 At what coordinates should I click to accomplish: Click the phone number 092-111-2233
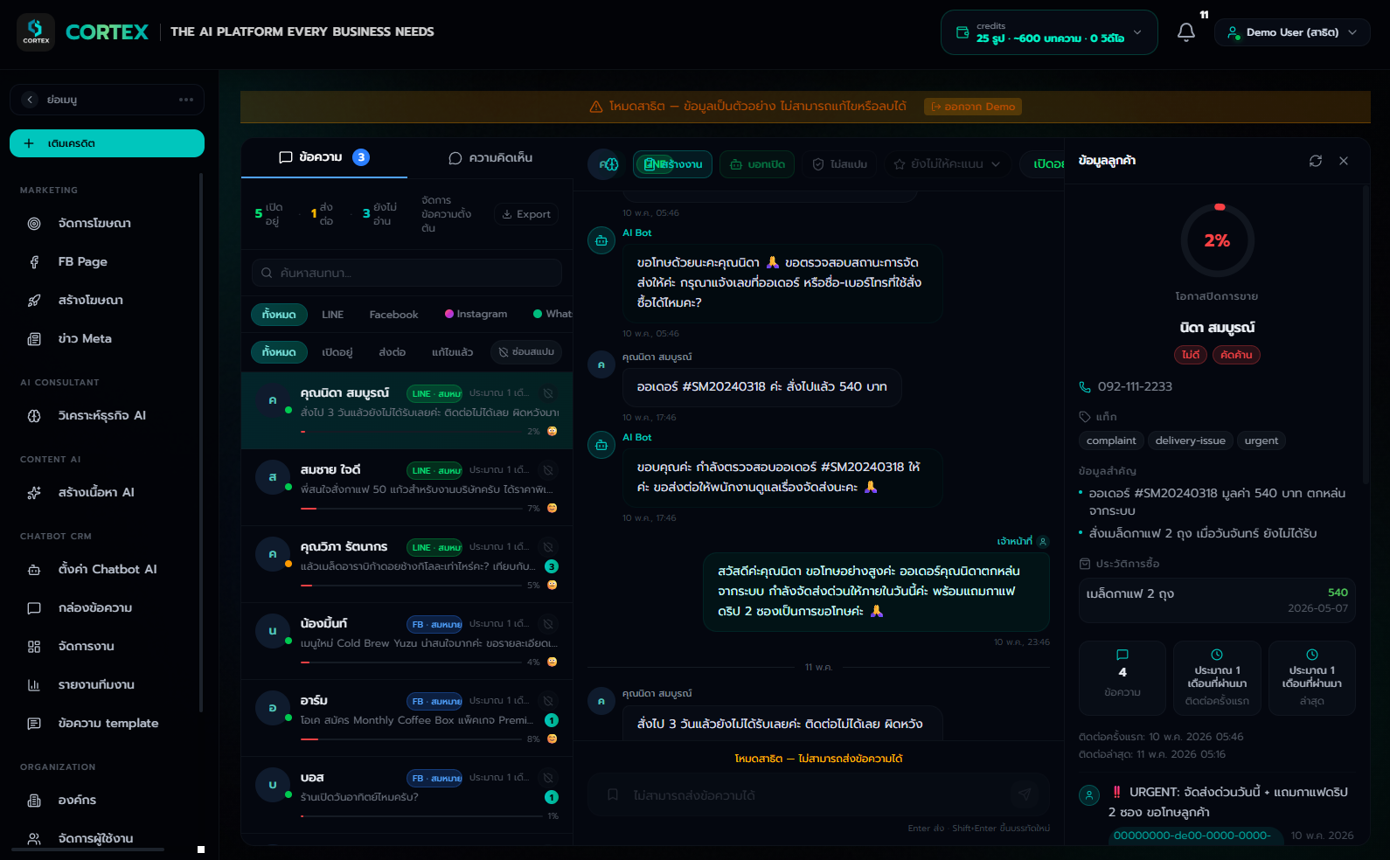click(1135, 387)
